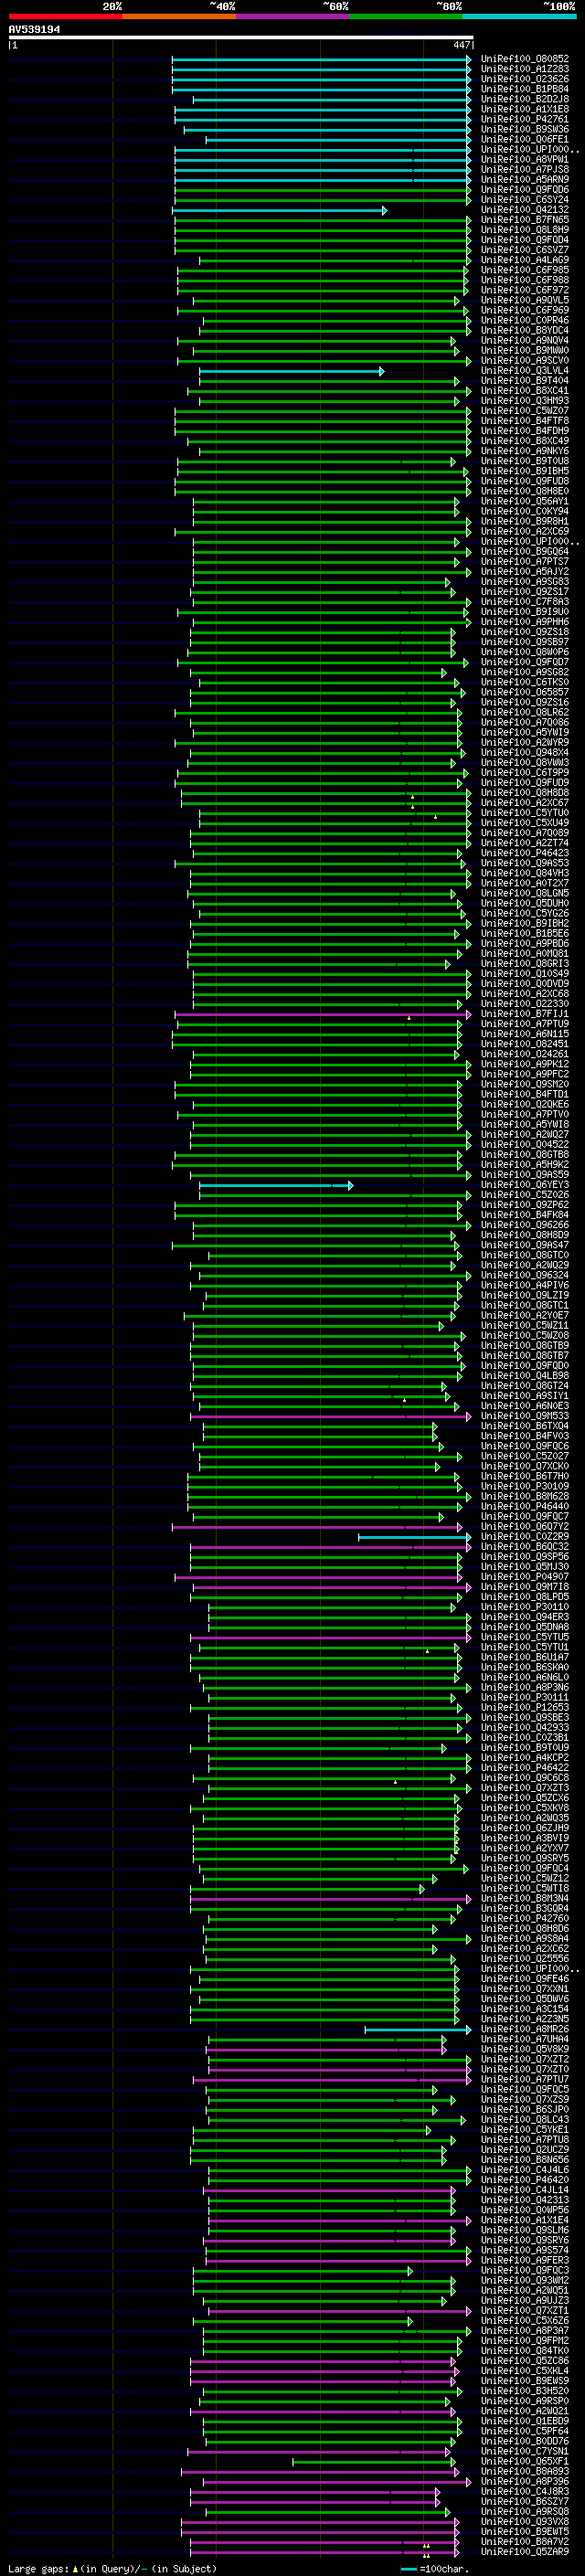Open hit UniRef100_A1Z283
The image size is (585, 2576).
tap(525, 69)
